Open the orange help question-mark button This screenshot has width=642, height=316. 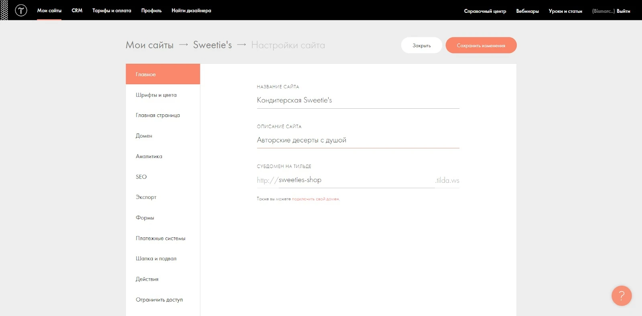(x=622, y=296)
